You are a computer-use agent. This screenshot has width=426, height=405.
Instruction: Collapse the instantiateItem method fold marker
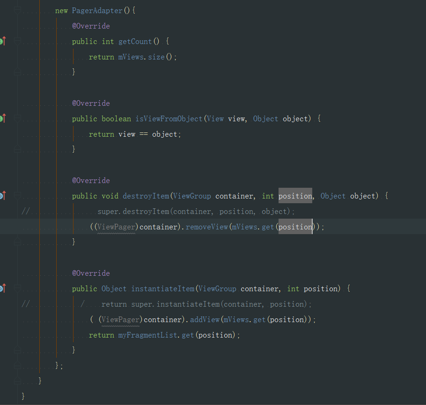(x=17, y=288)
